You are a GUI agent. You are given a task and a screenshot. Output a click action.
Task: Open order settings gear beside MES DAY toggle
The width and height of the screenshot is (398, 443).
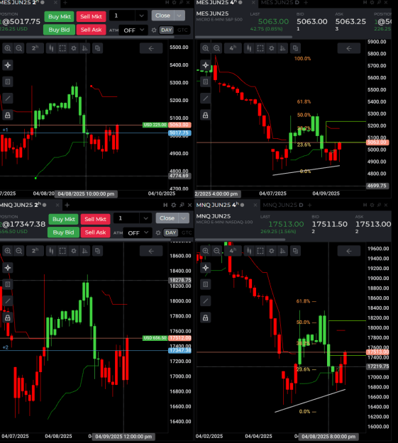(154, 30)
